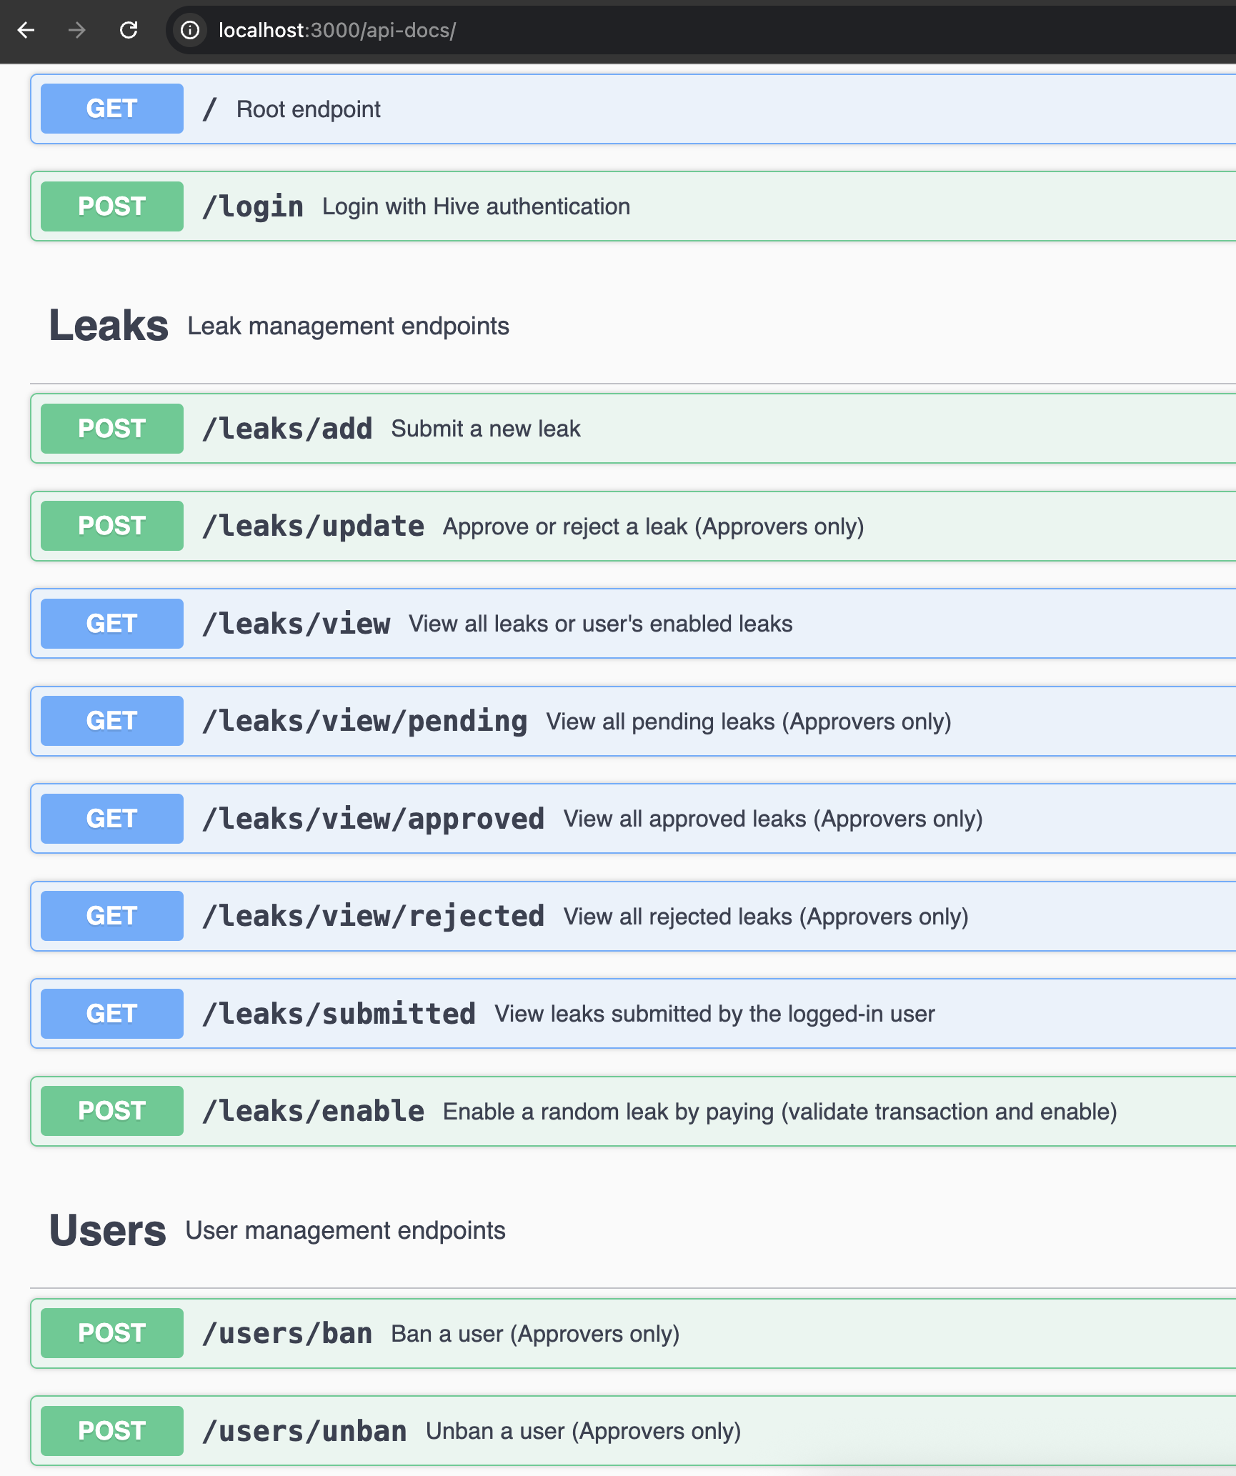The width and height of the screenshot is (1236, 1476).
Task: Click the Leaks section header
Action: [109, 326]
